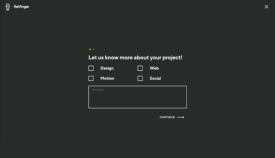Click the fishfinger wordmark text
This screenshot has height=158, width=275.
click(22, 7)
